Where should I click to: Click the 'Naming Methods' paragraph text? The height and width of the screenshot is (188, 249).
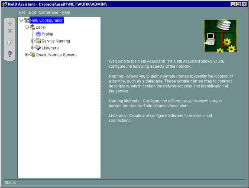[165, 103]
